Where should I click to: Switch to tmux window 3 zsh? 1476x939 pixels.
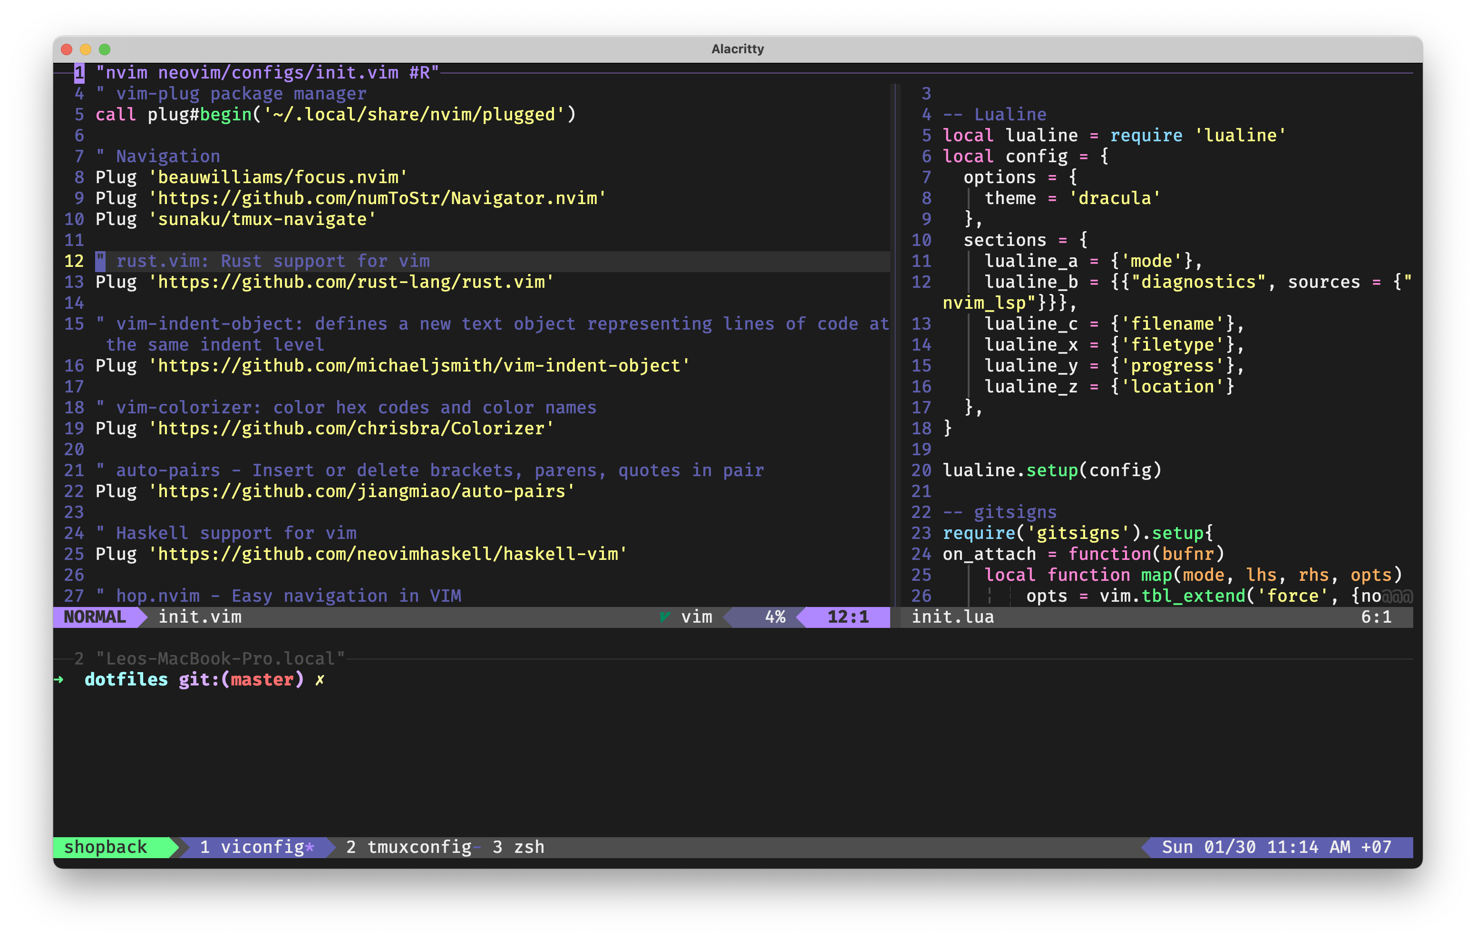519,847
